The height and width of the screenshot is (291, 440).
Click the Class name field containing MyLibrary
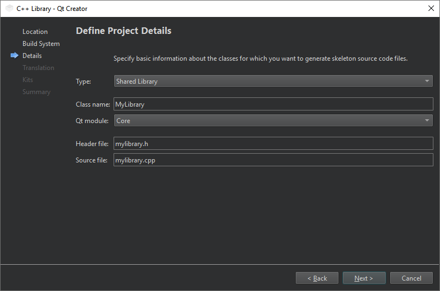[x=273, y=104]
